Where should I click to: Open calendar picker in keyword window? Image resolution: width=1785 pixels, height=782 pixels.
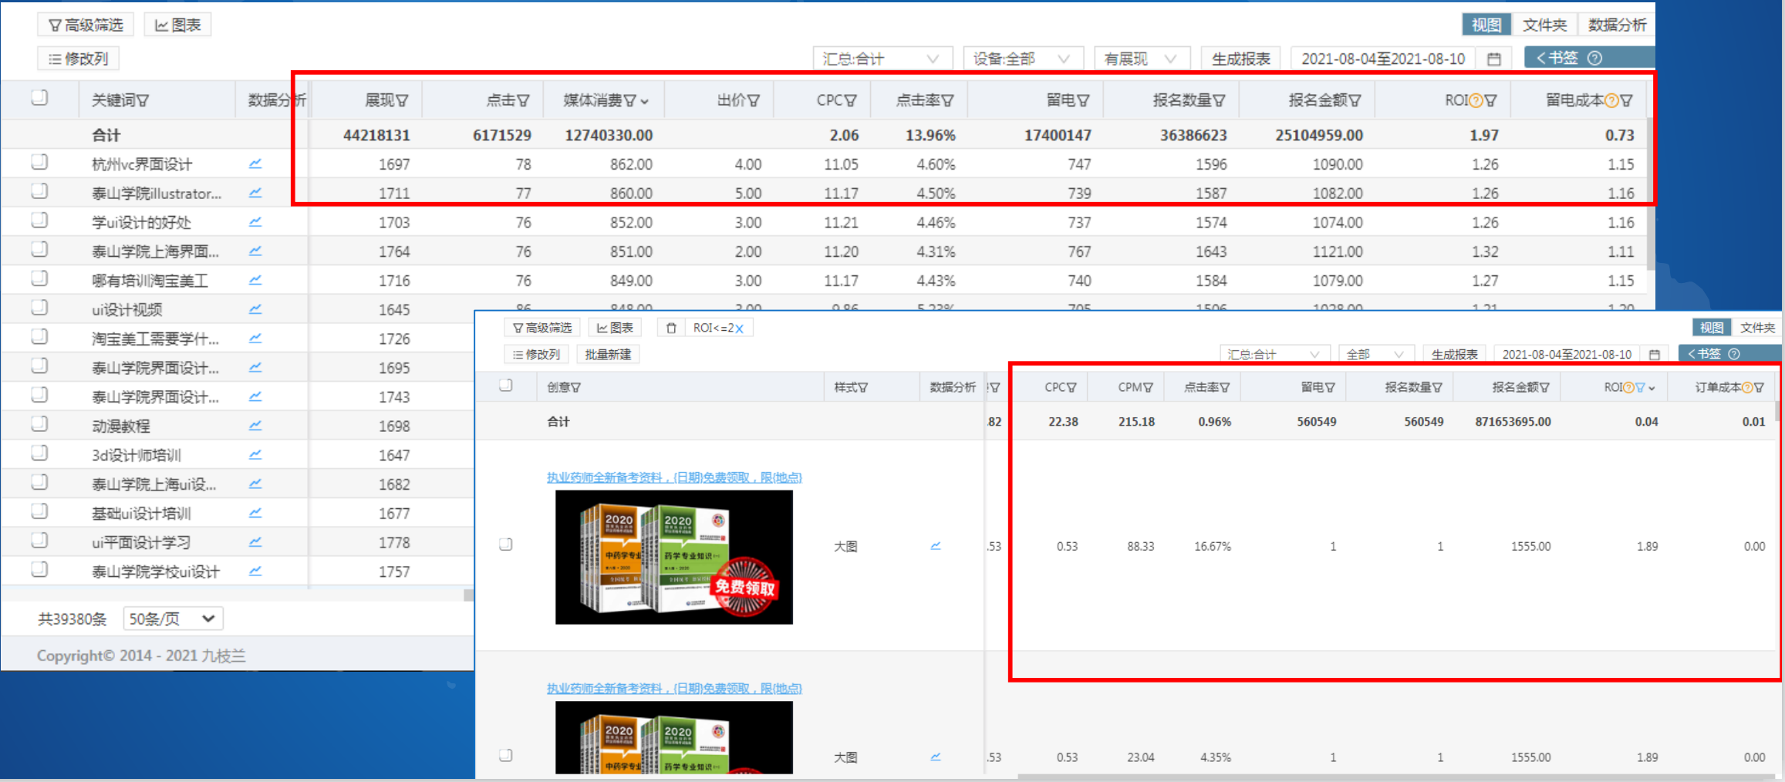1494,59
